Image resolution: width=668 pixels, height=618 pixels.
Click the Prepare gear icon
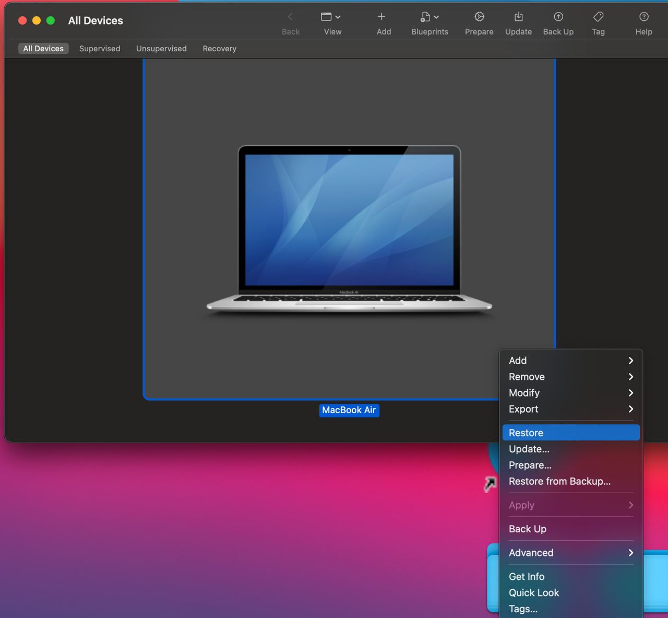coord(479,17)
